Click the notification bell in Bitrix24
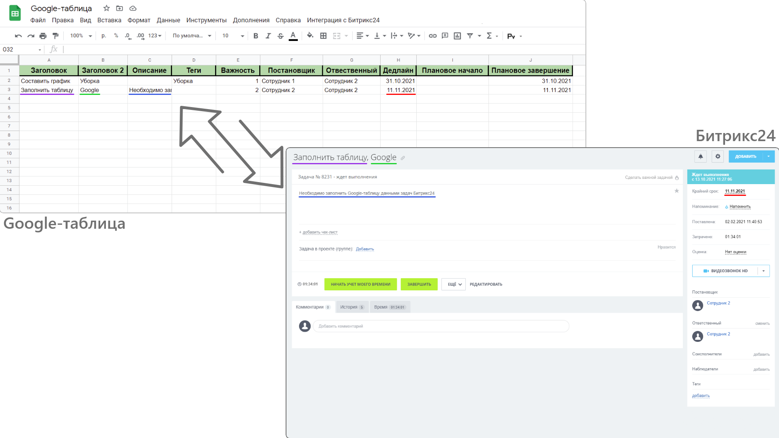Viewport: 779px width, 438px height. pyautogui.click(x=701, y=157)
